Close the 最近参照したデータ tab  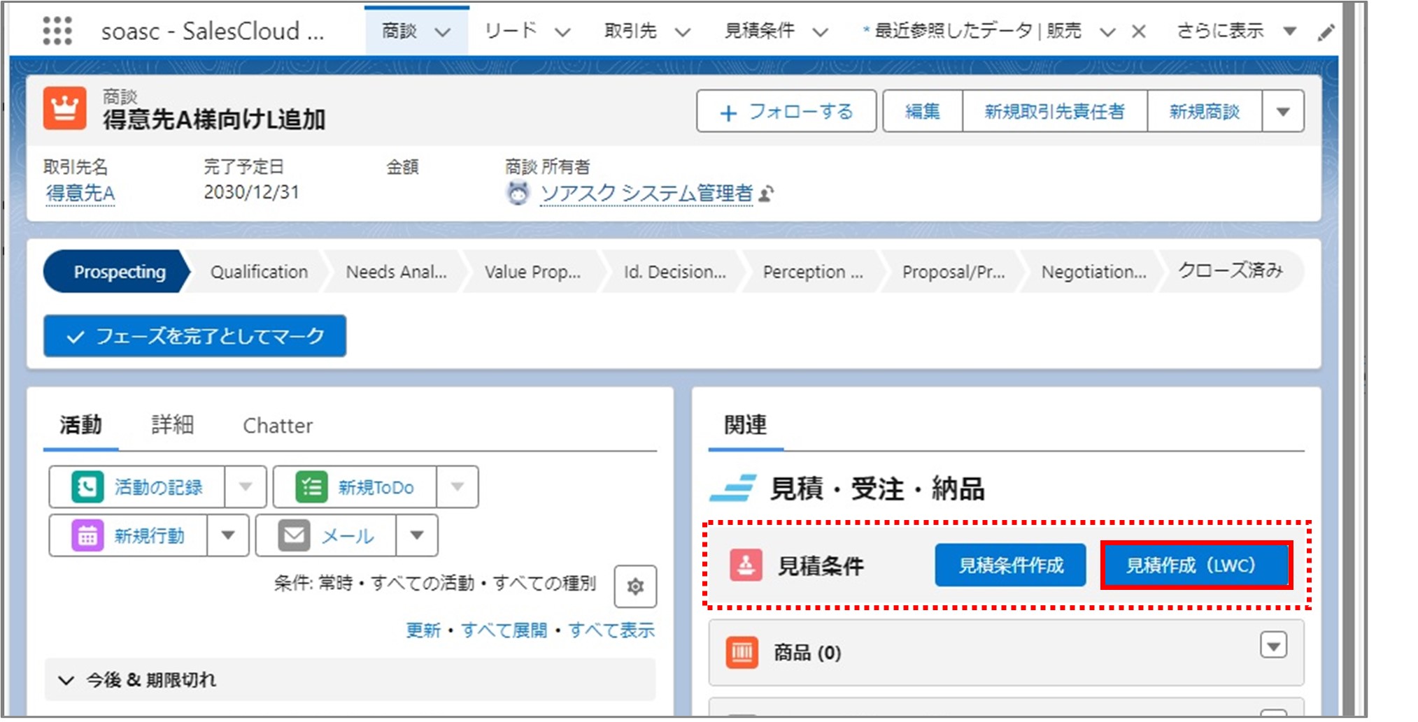tap(1139, 31)
